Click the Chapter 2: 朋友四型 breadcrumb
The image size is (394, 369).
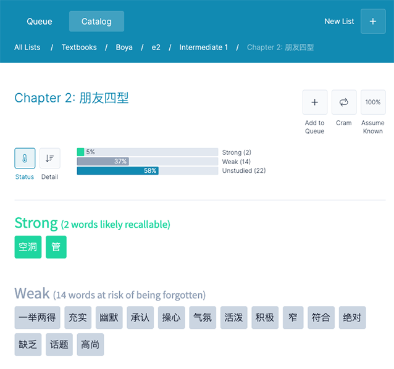click(x=280, y=47)
